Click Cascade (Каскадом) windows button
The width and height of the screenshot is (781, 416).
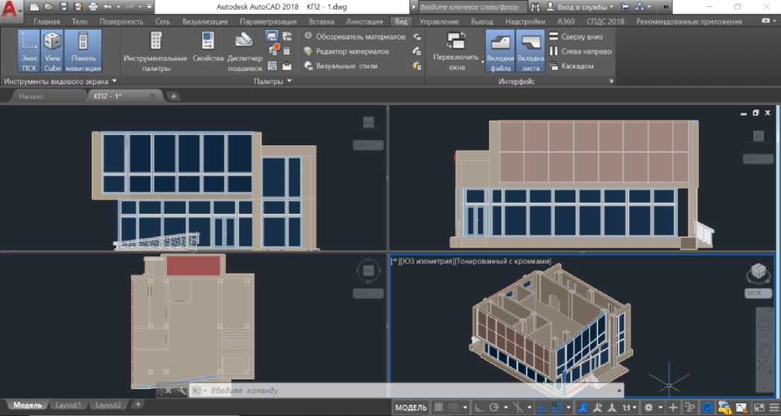click(572, 66)
